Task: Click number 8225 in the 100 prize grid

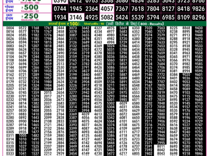Action: coord(174,28)
